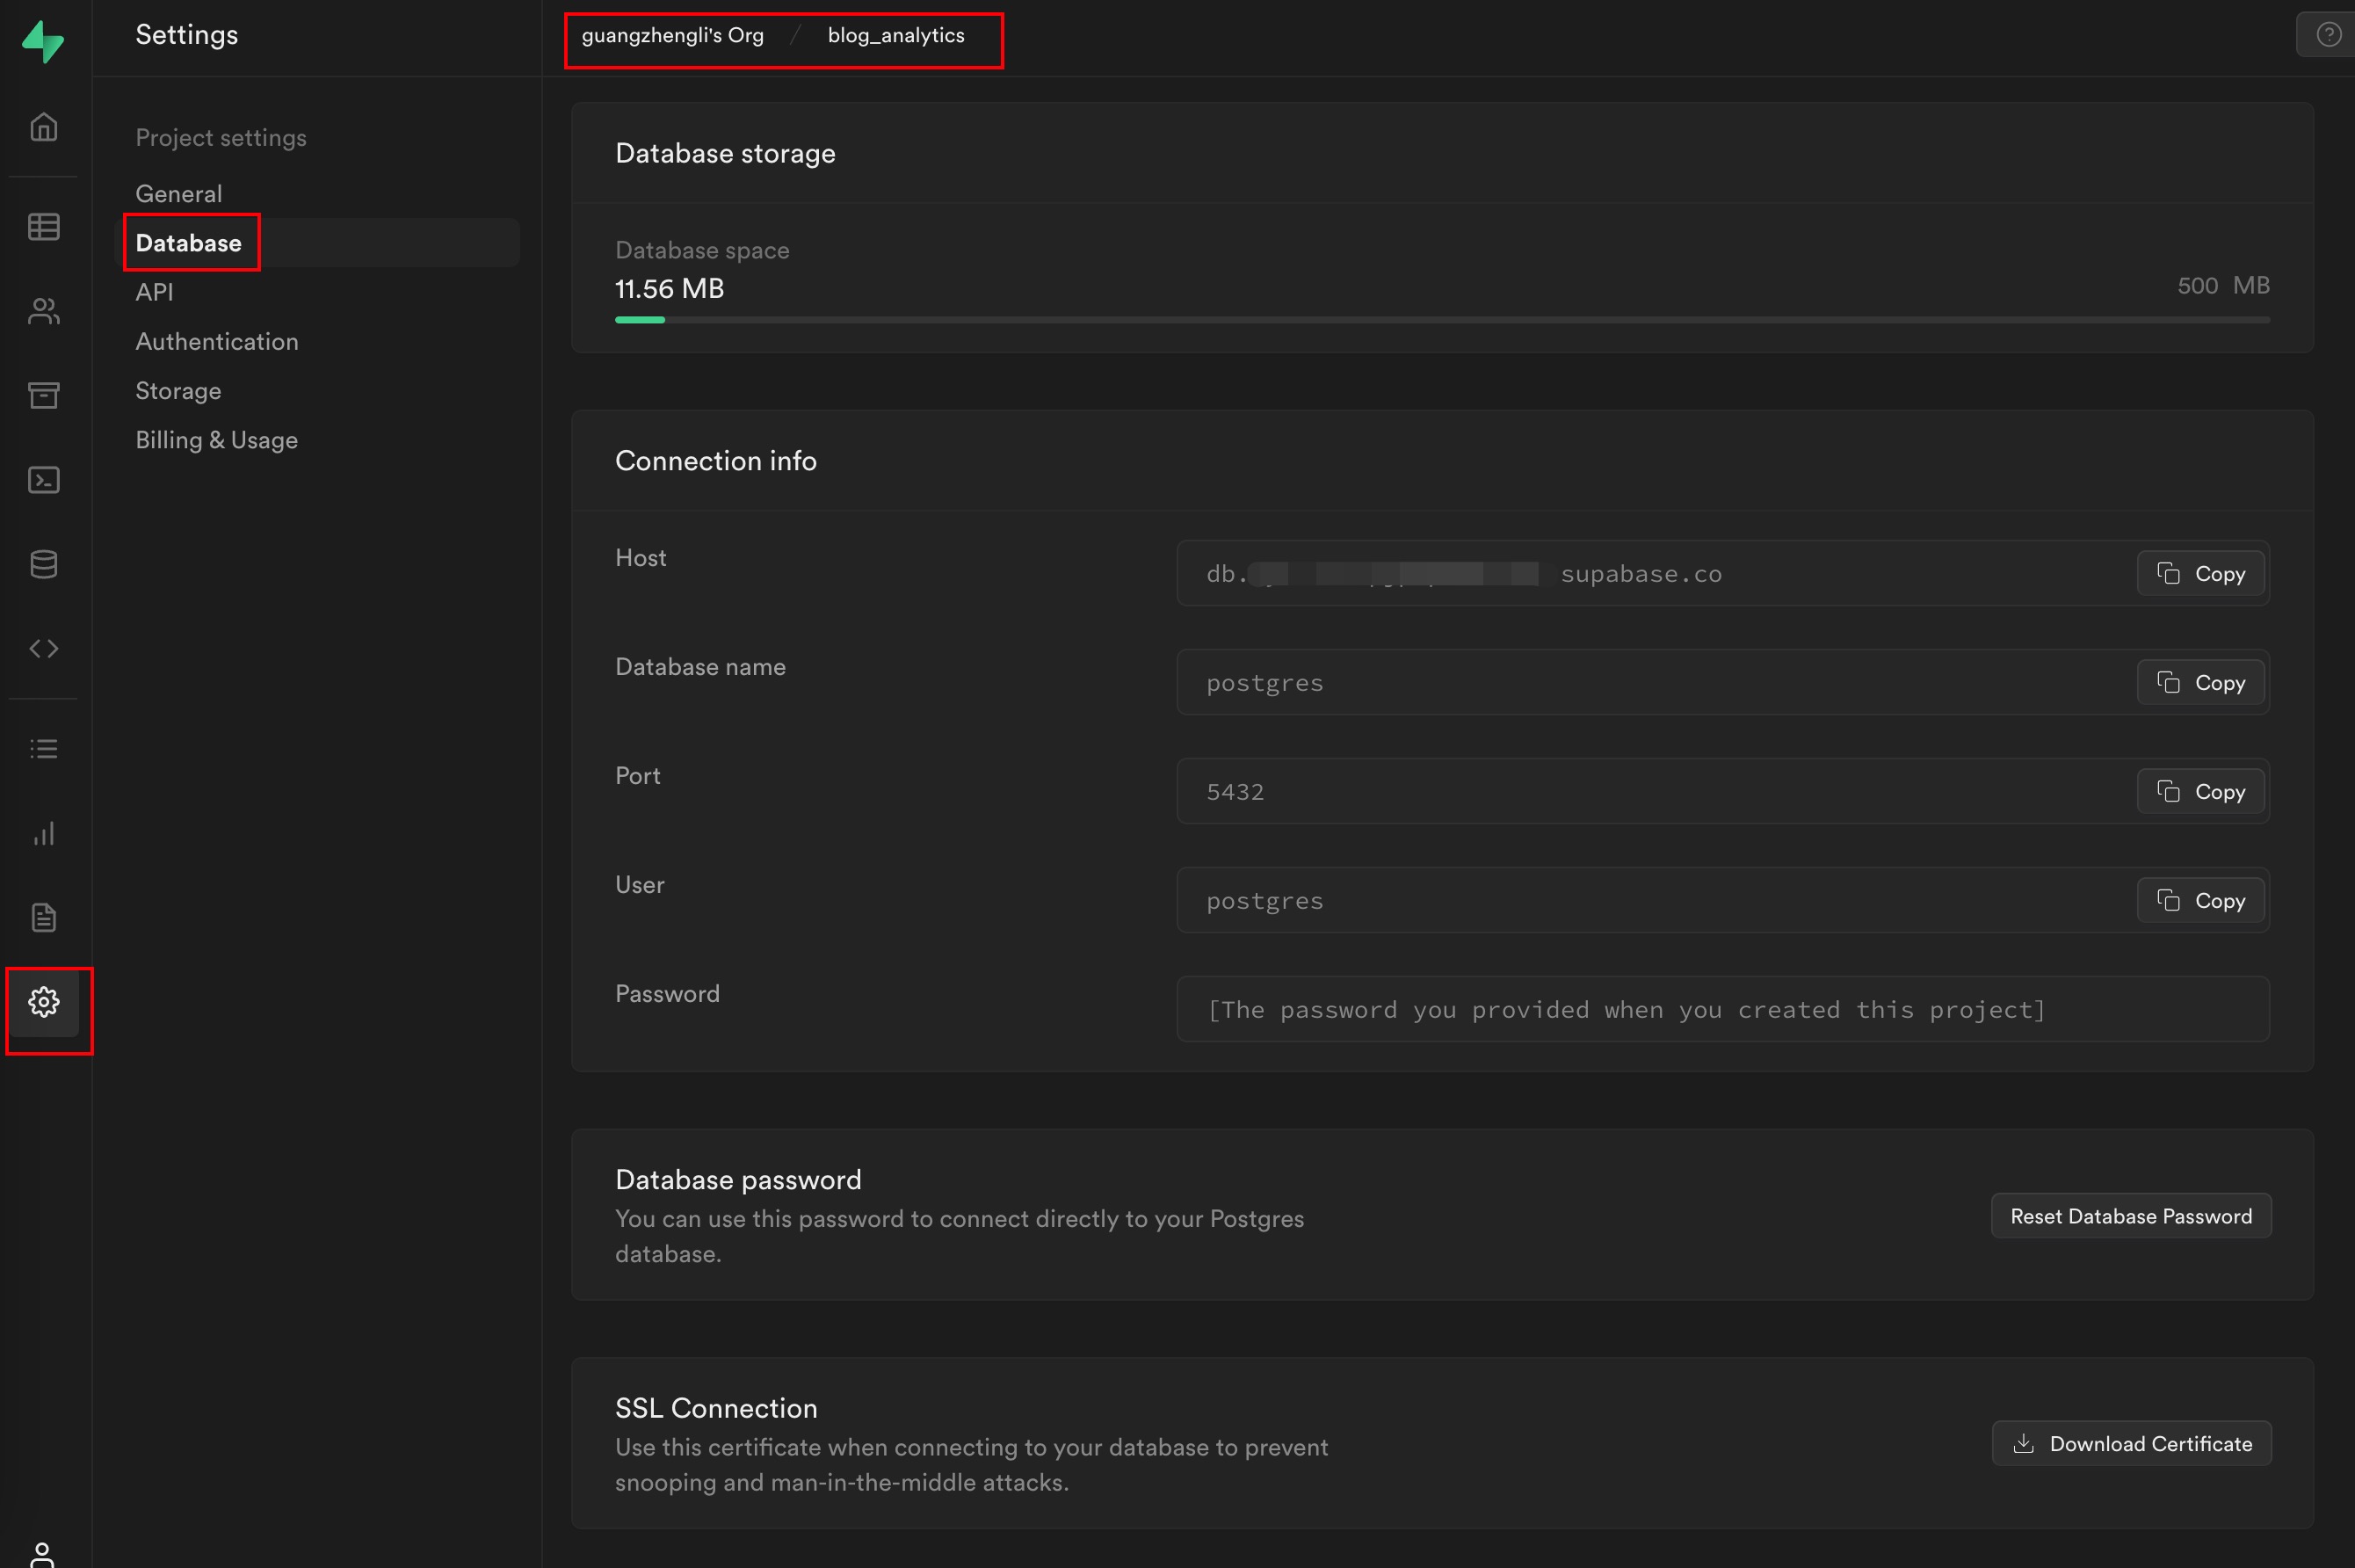Image resolution: width=2355 pixels, height=1568 pixels.
Task: Click the Password input field
Action: [1721, 1009]
